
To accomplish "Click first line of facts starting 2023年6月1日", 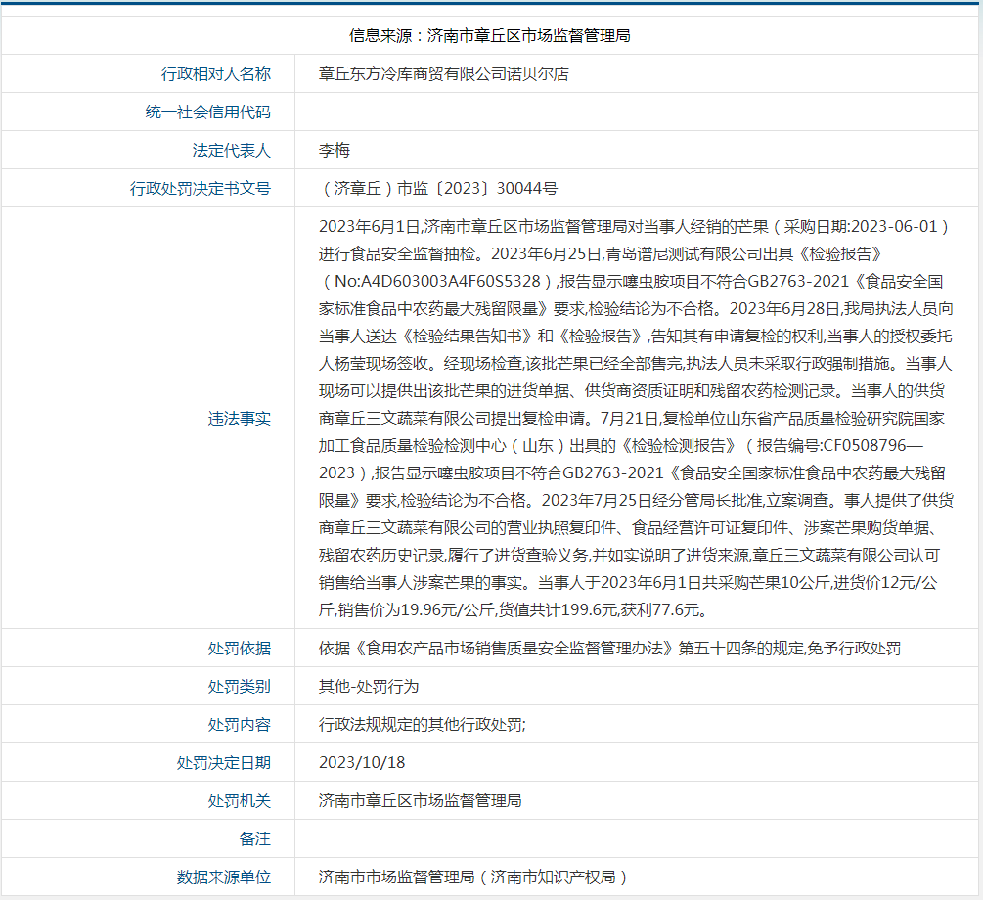I will (635, 226).
